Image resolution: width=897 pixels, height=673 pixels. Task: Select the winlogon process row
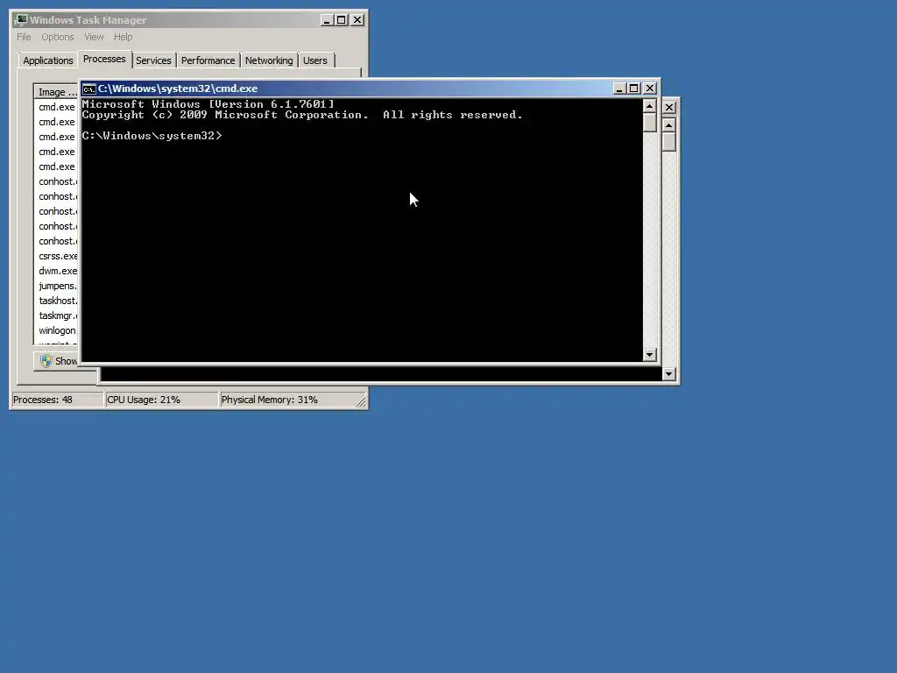(x=57, y=330)
